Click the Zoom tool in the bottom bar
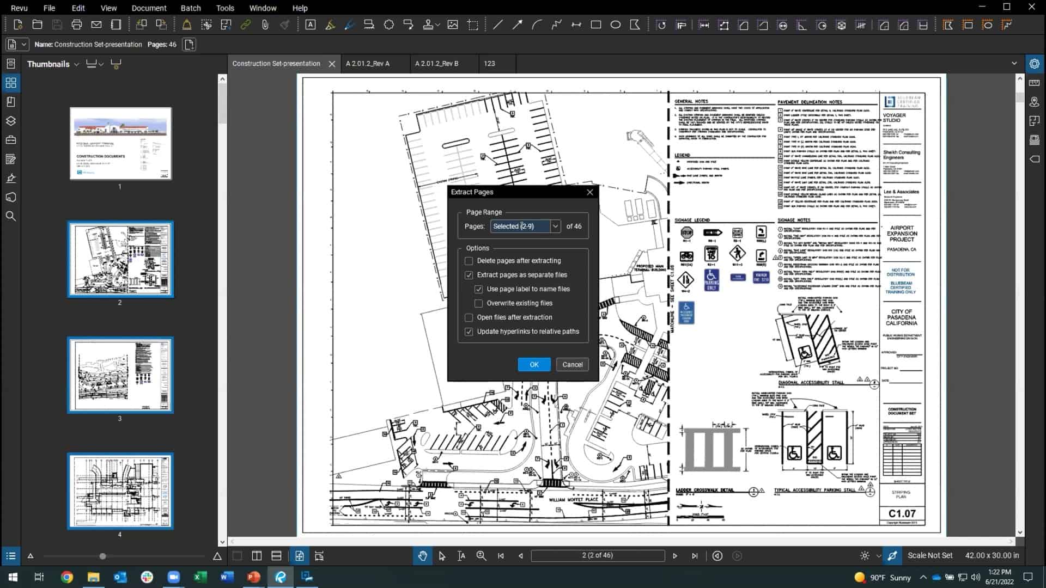 [x=481, y=556]
